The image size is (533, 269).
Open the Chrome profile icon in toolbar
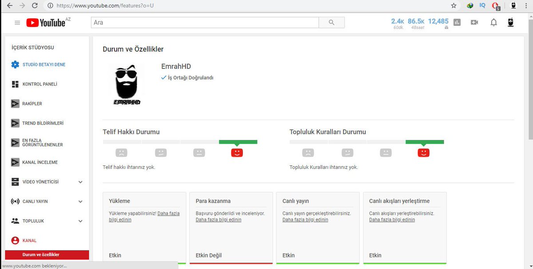tap(514, 6)
